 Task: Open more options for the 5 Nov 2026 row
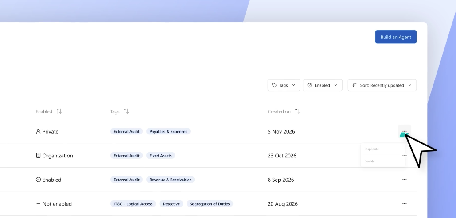tap(405, 131)
